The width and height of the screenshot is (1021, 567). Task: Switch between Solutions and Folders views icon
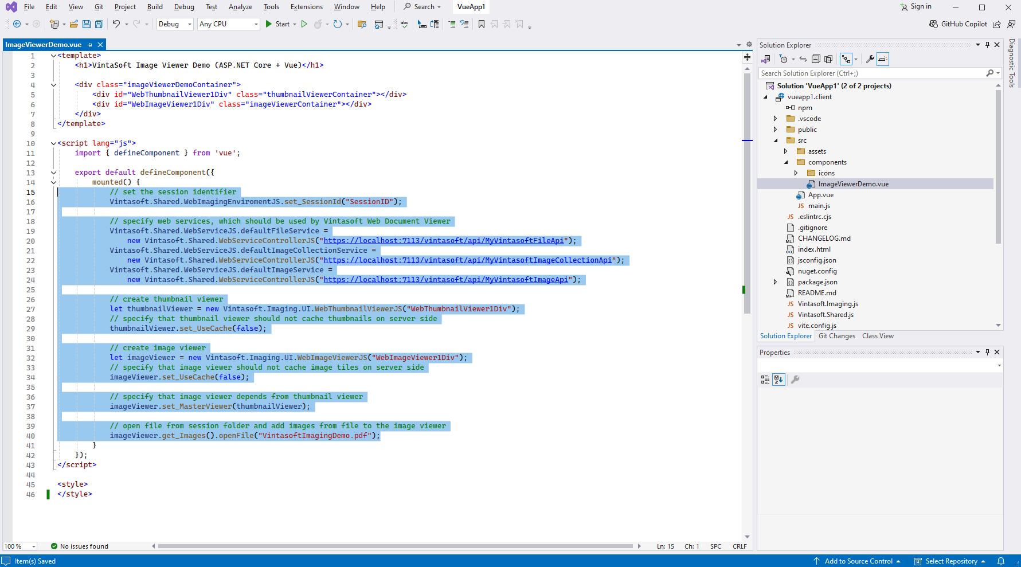766,59
